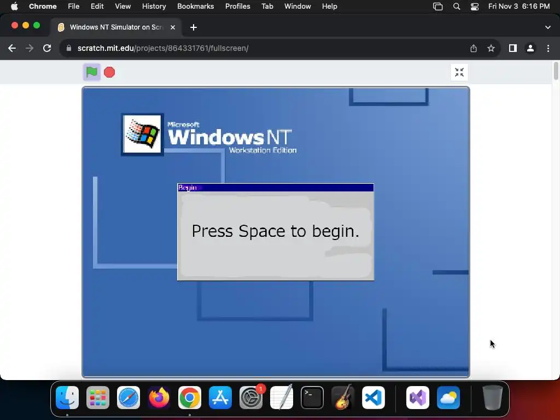560x420 pixels.
Task: Launch GarageBand from the Dock
Action: coord(343,398)
